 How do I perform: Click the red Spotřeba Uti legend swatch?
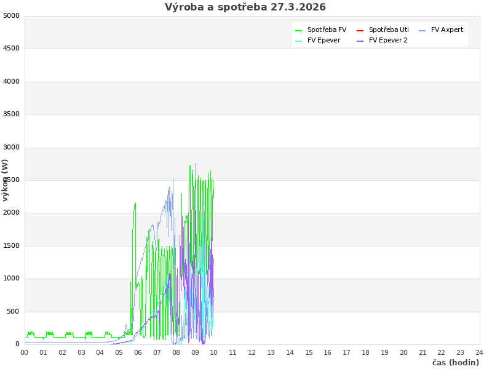coord(360,30)
